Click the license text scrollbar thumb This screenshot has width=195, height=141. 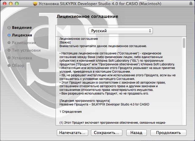[184, 43]
